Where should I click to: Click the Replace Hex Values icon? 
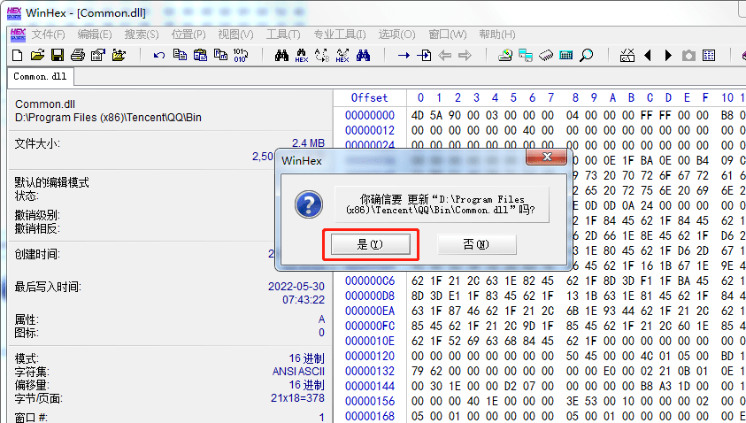pyautogui.click(x=342, y=56)
